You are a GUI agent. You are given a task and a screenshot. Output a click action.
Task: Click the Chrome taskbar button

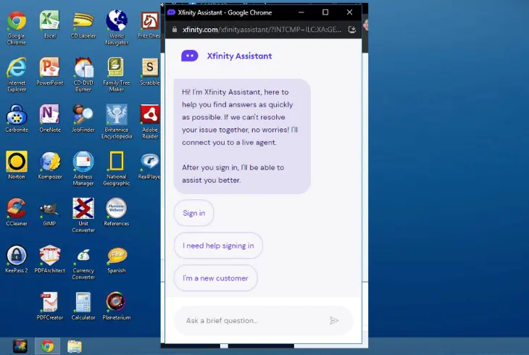pos(47,346)
